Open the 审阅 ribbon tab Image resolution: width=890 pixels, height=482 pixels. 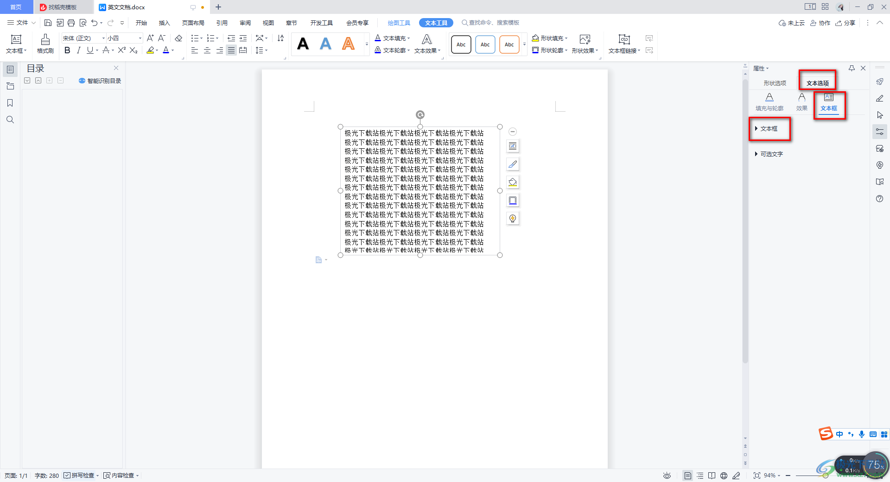[245, 23]
